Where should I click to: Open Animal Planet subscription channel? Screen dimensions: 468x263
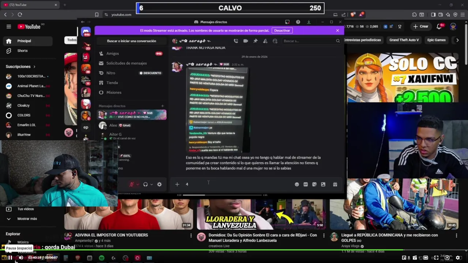coord(27,86)
